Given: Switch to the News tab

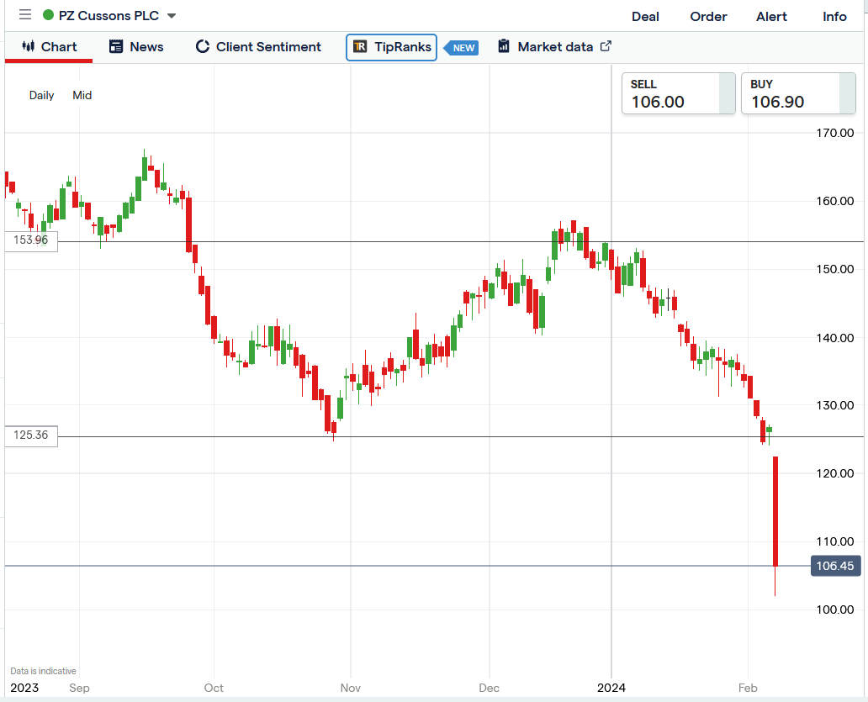Looking at the screenshot, I should [136, 47].
